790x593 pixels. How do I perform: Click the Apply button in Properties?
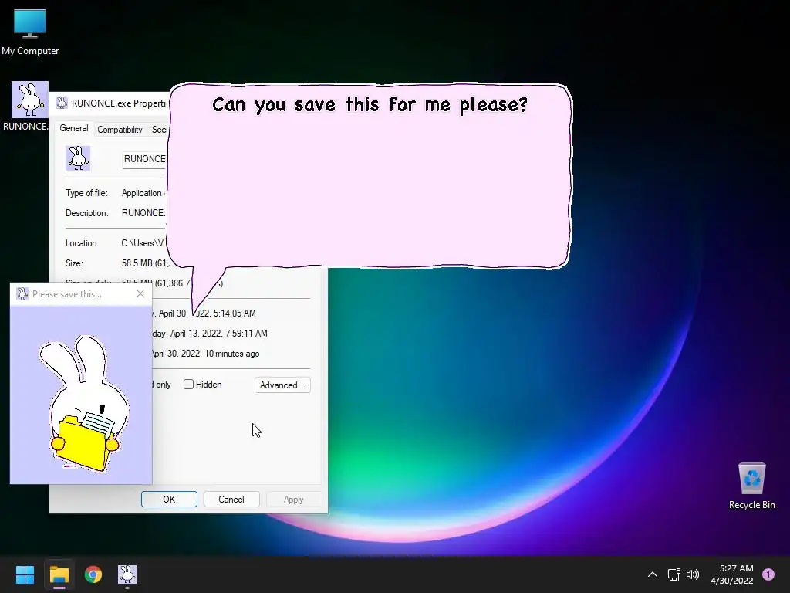[x=294, y=500]
